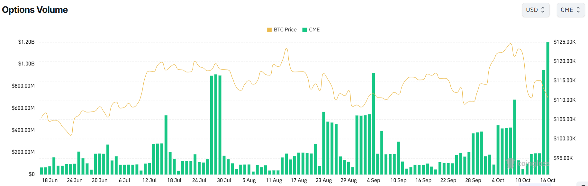The width and height of the screenshot is (588, 186).
Task: Click the up-down chevron beside USD
Action: tap(543, 10)
